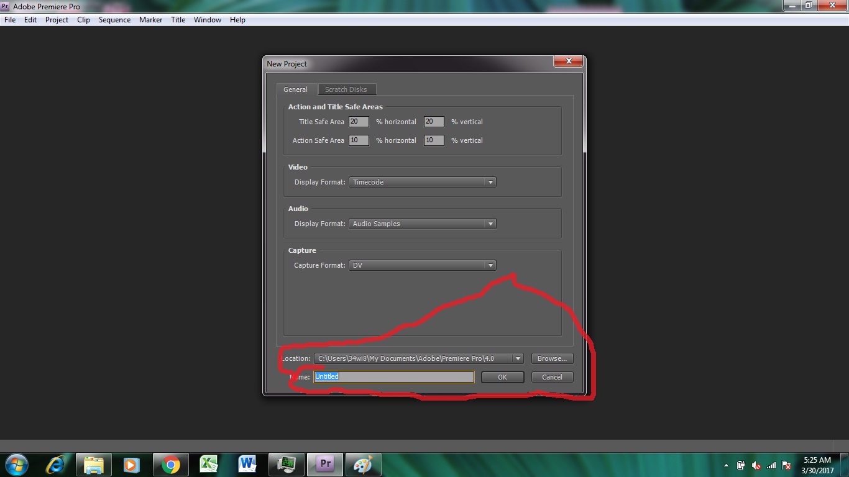This screenshot has width=849, height=477.
Task: Open Word from taskbar
Action: (x=247, y=465)
